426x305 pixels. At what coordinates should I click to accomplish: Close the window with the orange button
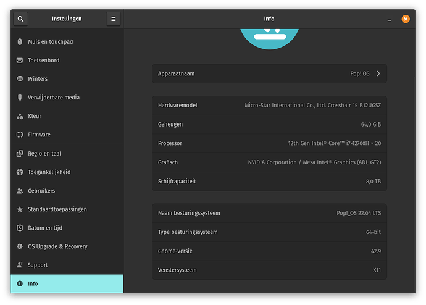(406, 19)
